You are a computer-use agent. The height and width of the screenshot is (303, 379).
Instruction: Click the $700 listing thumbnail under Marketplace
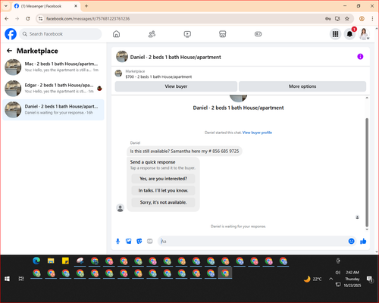pyautogui.click(x=118, y=73)
